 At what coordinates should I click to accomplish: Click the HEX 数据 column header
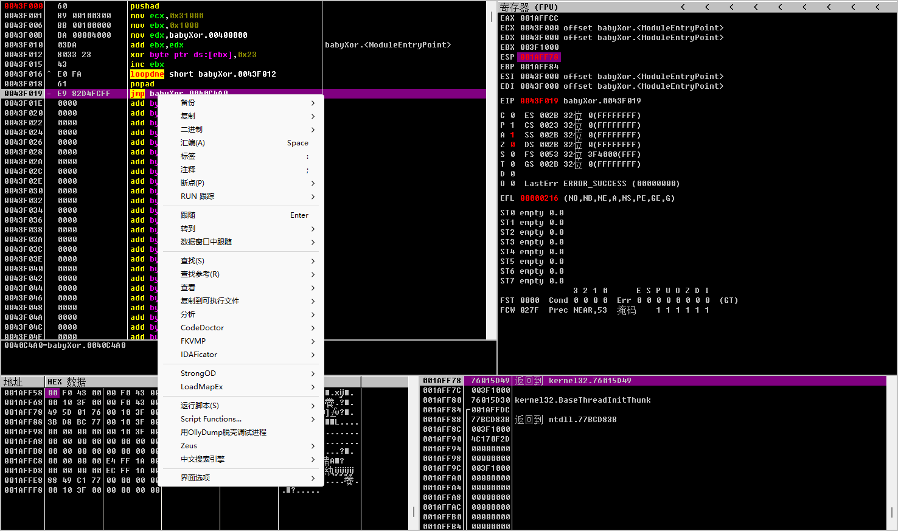coord(66,382)
